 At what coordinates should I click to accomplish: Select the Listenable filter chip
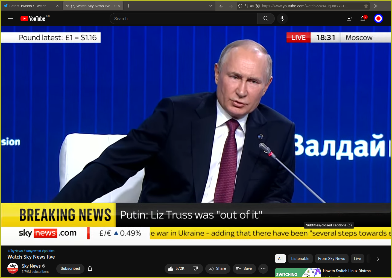coord(300,259)
